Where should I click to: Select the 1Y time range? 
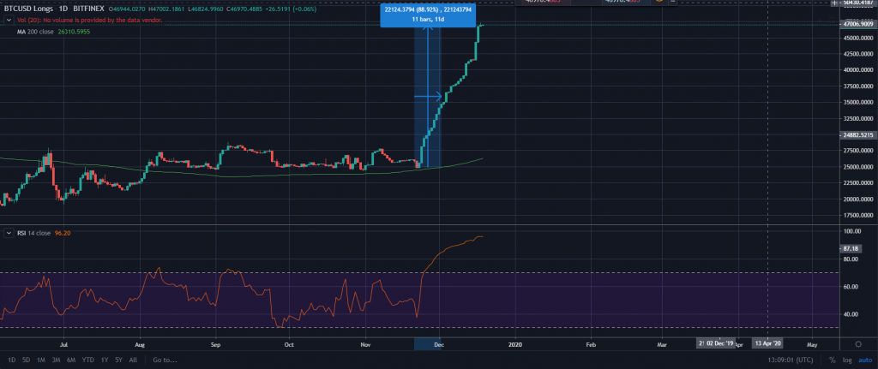(104, 360)
